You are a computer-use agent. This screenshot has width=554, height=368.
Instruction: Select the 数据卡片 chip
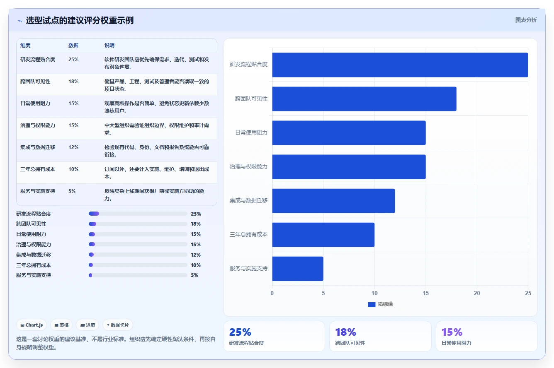tap(118, 325)
